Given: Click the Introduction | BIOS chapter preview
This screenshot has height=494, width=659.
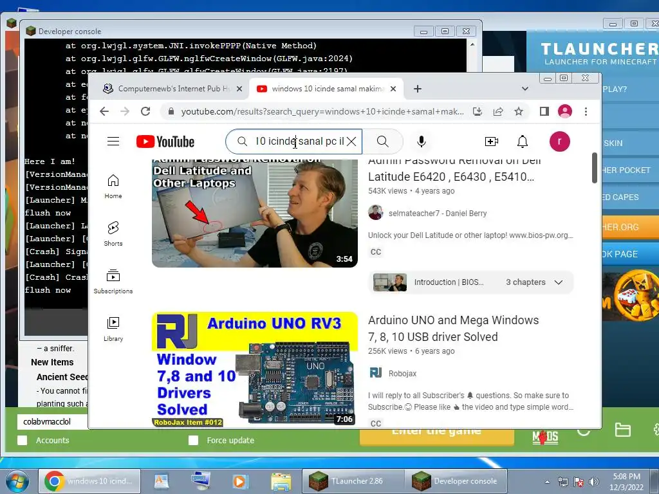Looking at the screenshot, I should [428, 282].
